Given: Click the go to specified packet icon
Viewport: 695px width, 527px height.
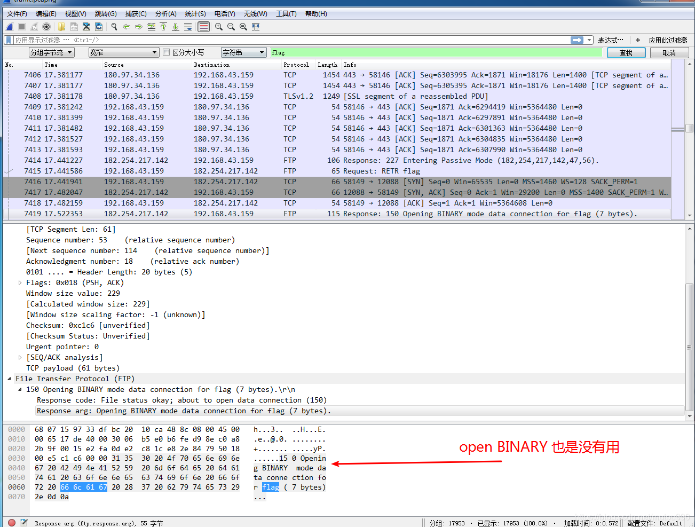Looking at the screenshot, I should pyautogui.click(x=151, y=27).
